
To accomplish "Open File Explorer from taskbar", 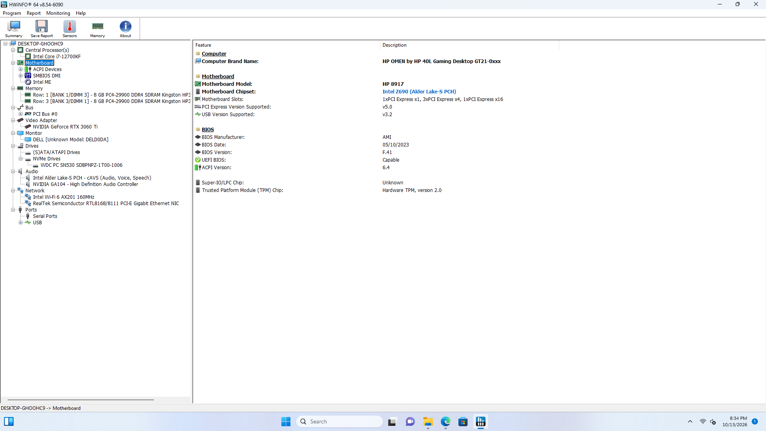I will (x=428, y=421).
